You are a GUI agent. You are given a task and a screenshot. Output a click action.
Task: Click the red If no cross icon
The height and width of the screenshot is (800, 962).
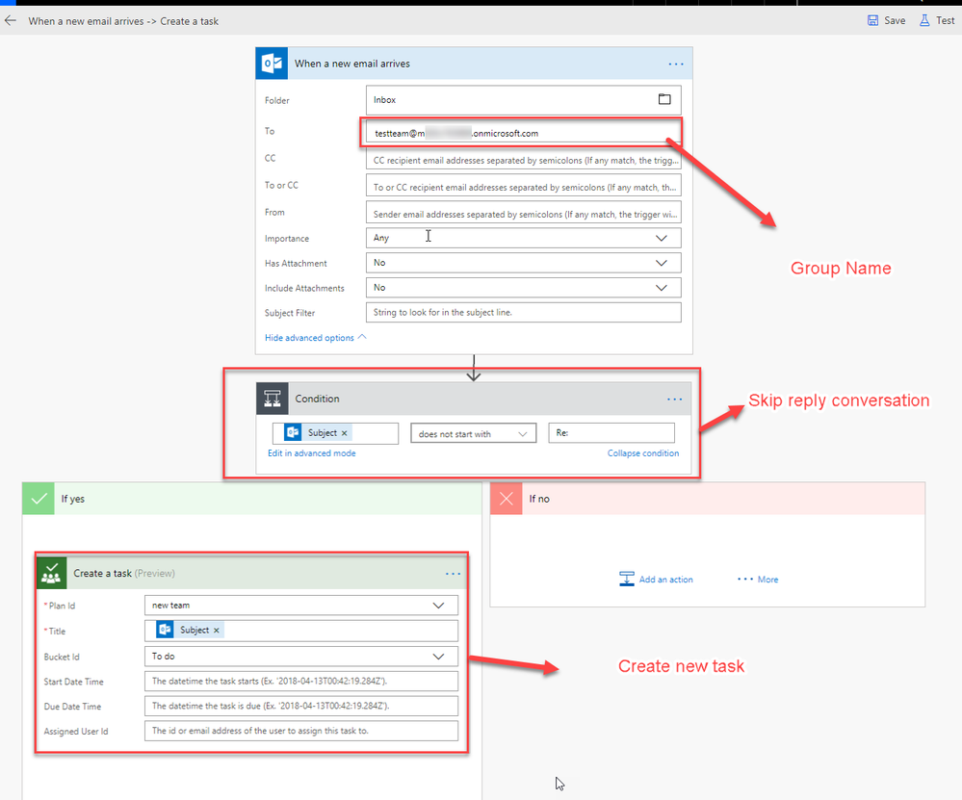pos(507,499)
